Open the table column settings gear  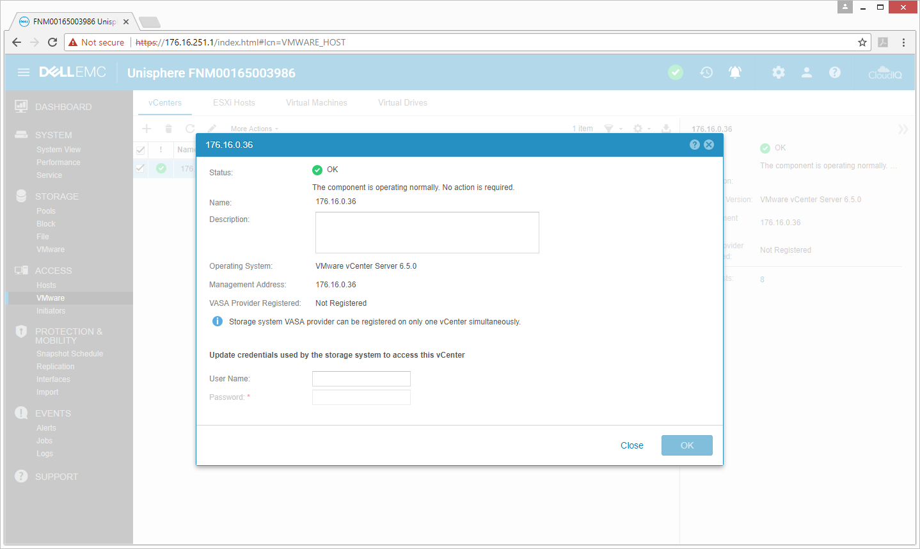[x=638, y=129]
